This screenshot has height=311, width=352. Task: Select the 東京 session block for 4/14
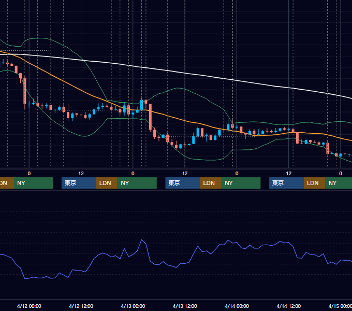(x=286, y=183)
